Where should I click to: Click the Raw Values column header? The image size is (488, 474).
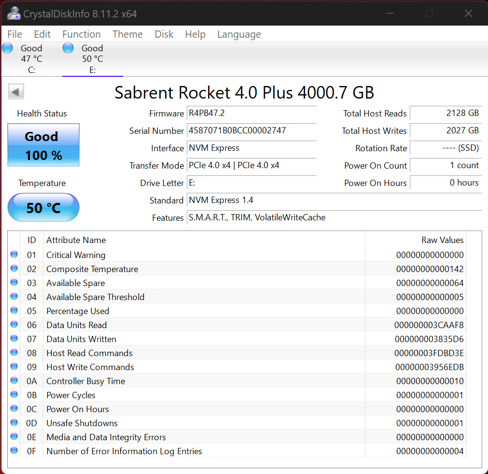pyautogui.click(x=442, y=240)
